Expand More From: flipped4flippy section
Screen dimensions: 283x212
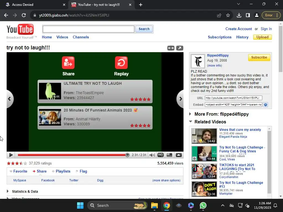tap(190, 114)
